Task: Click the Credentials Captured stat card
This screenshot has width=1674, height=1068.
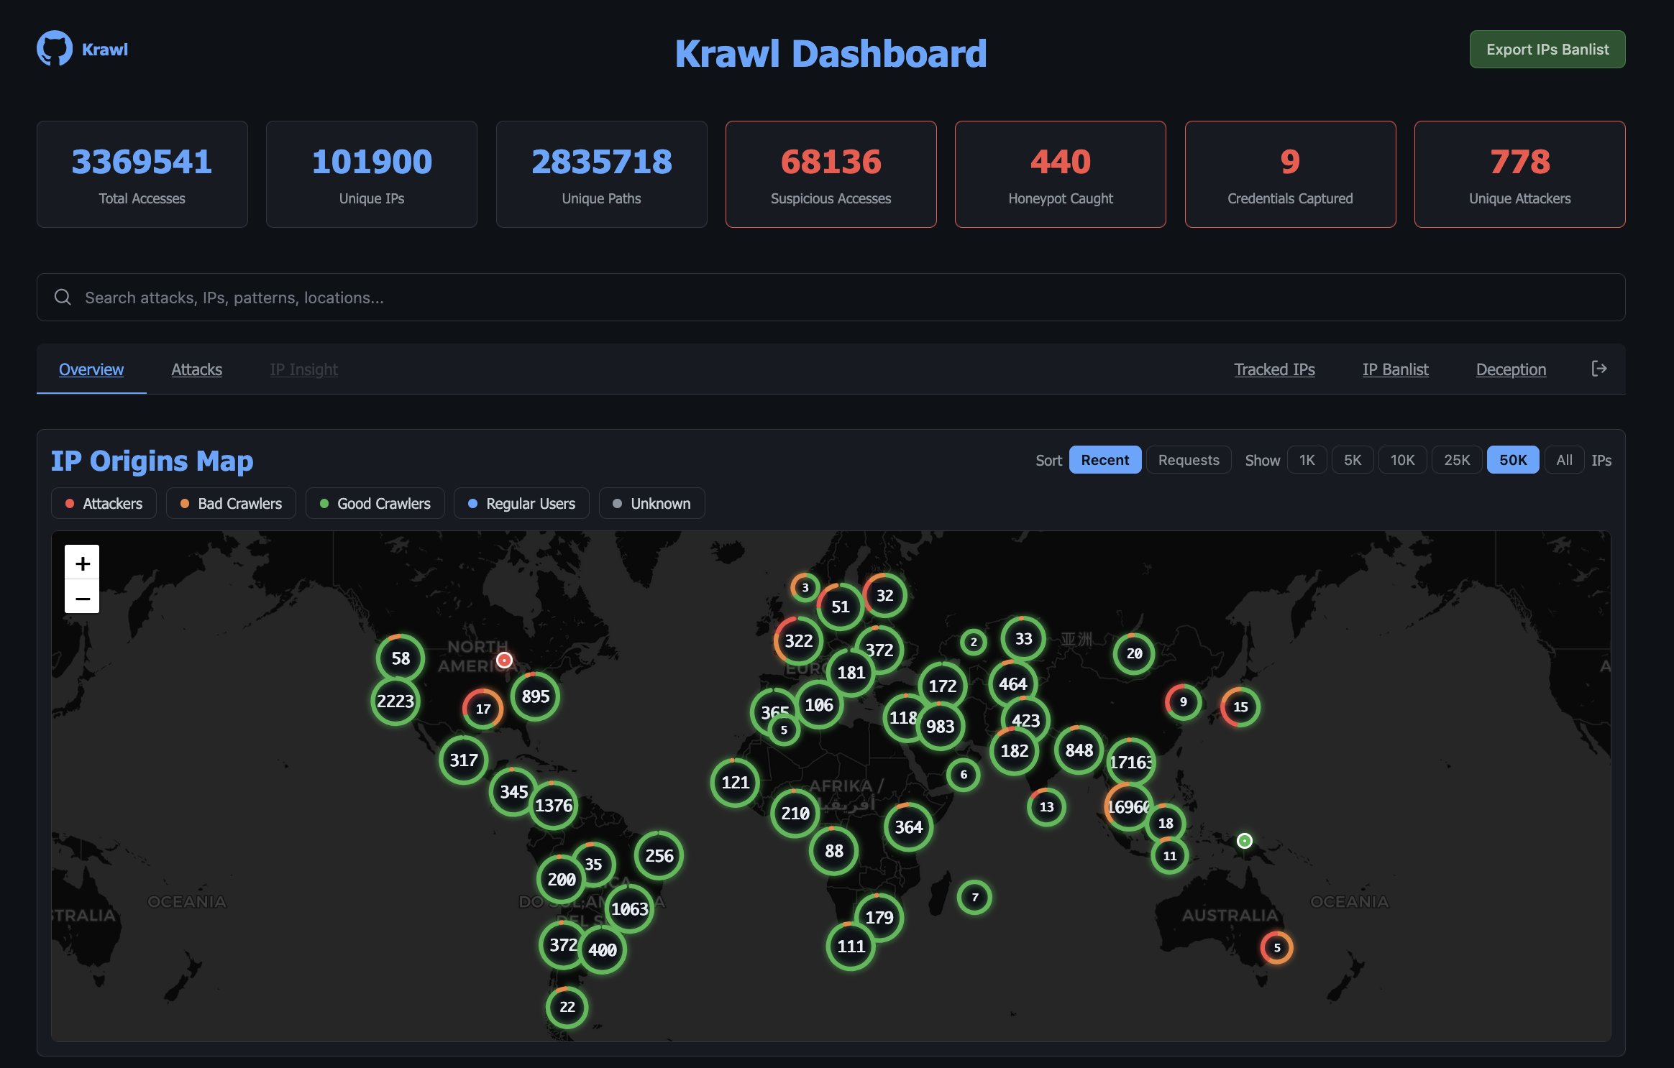Action: (1290, 174)
